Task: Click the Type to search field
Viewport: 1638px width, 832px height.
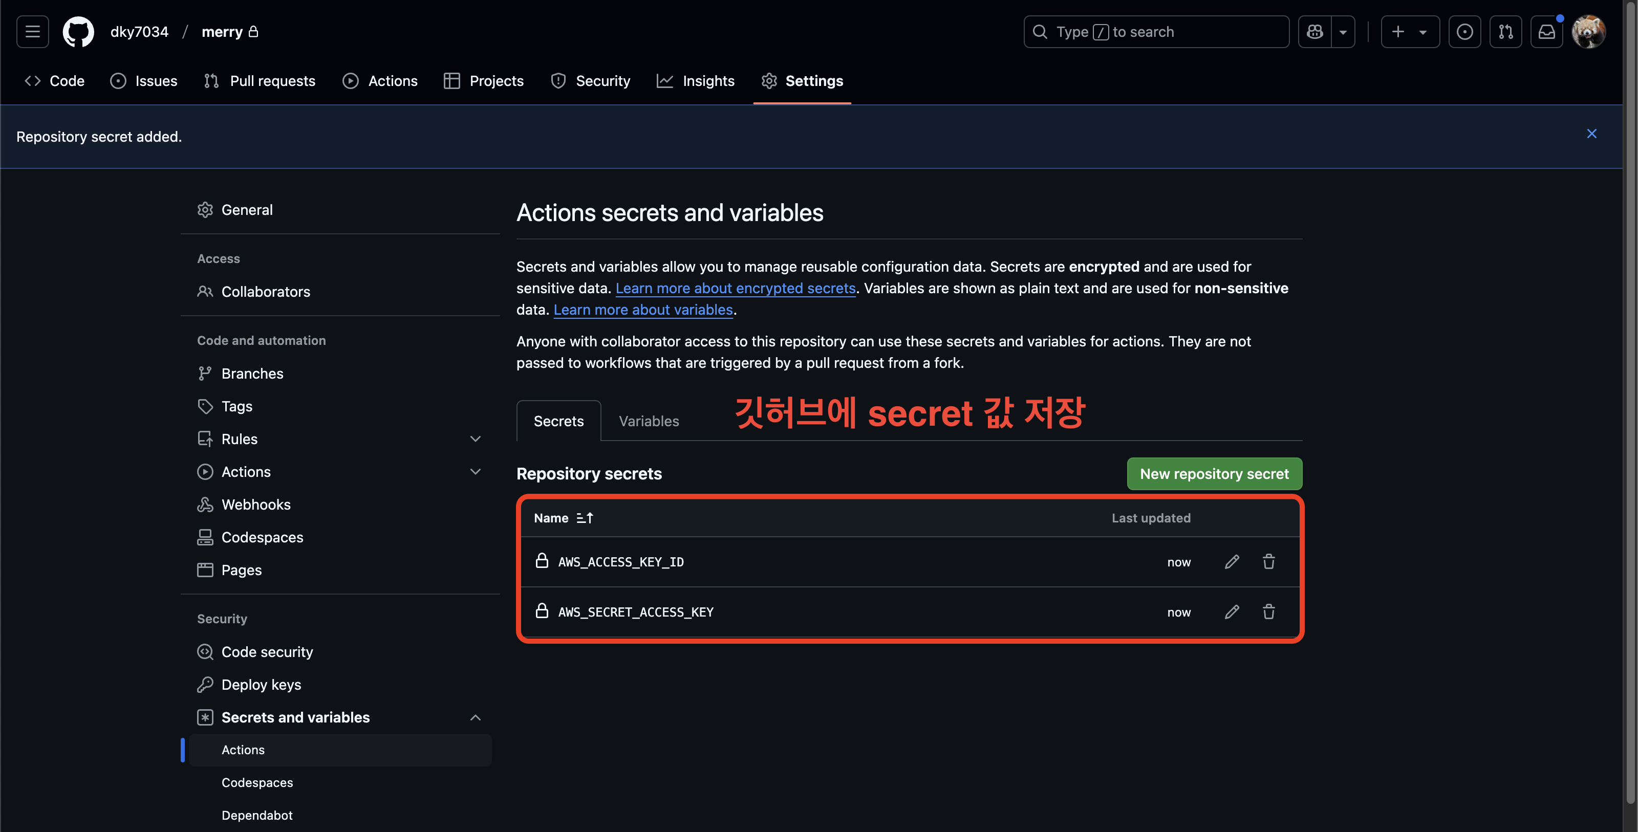Action: (x=1156, y=32)
